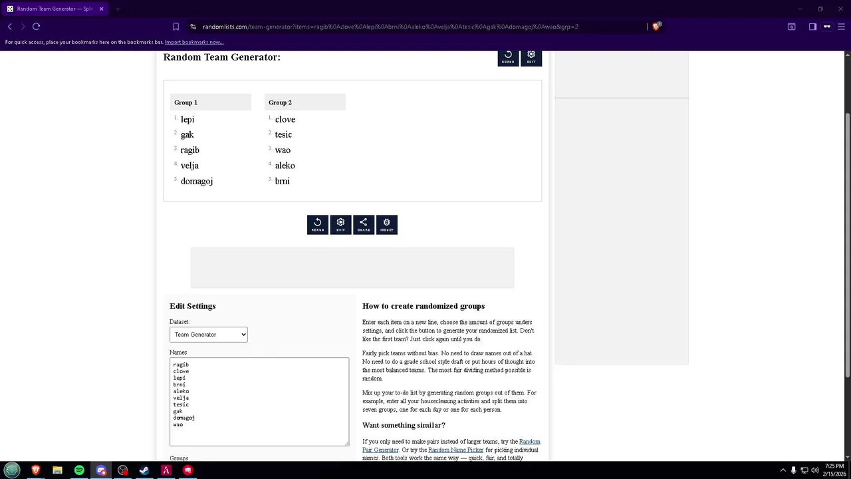The height and width of the screenshot is (479, 851).
Task: Launch Spotify from the taskbar
Action: click(x=79, y=470)
